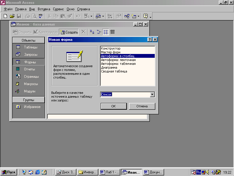This screenshot has width=234, height=176.
Task: Click the dialog's question mark help button
Action: coord(149,40)
